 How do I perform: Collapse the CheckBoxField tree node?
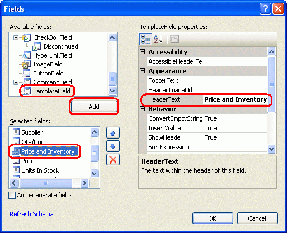pos(16,38)
